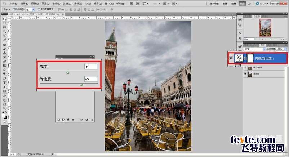Click the trash icon in Adjustments panel footer

[x=92, y=120]
